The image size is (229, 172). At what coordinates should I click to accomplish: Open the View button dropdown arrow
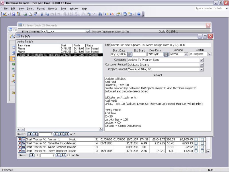click(x=8, y=14)
